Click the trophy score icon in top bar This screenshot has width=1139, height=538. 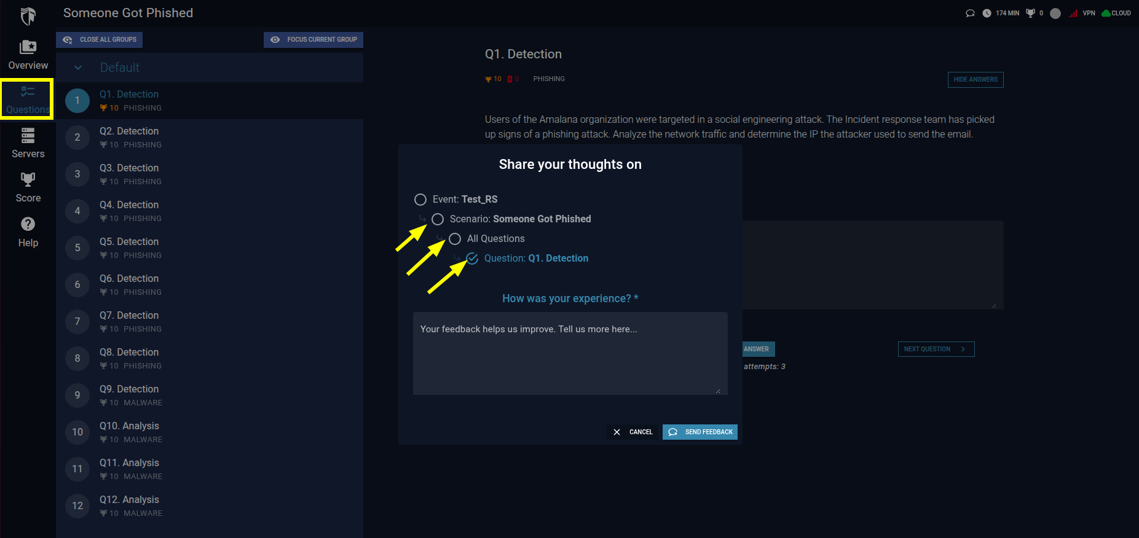coord(1031,13)
